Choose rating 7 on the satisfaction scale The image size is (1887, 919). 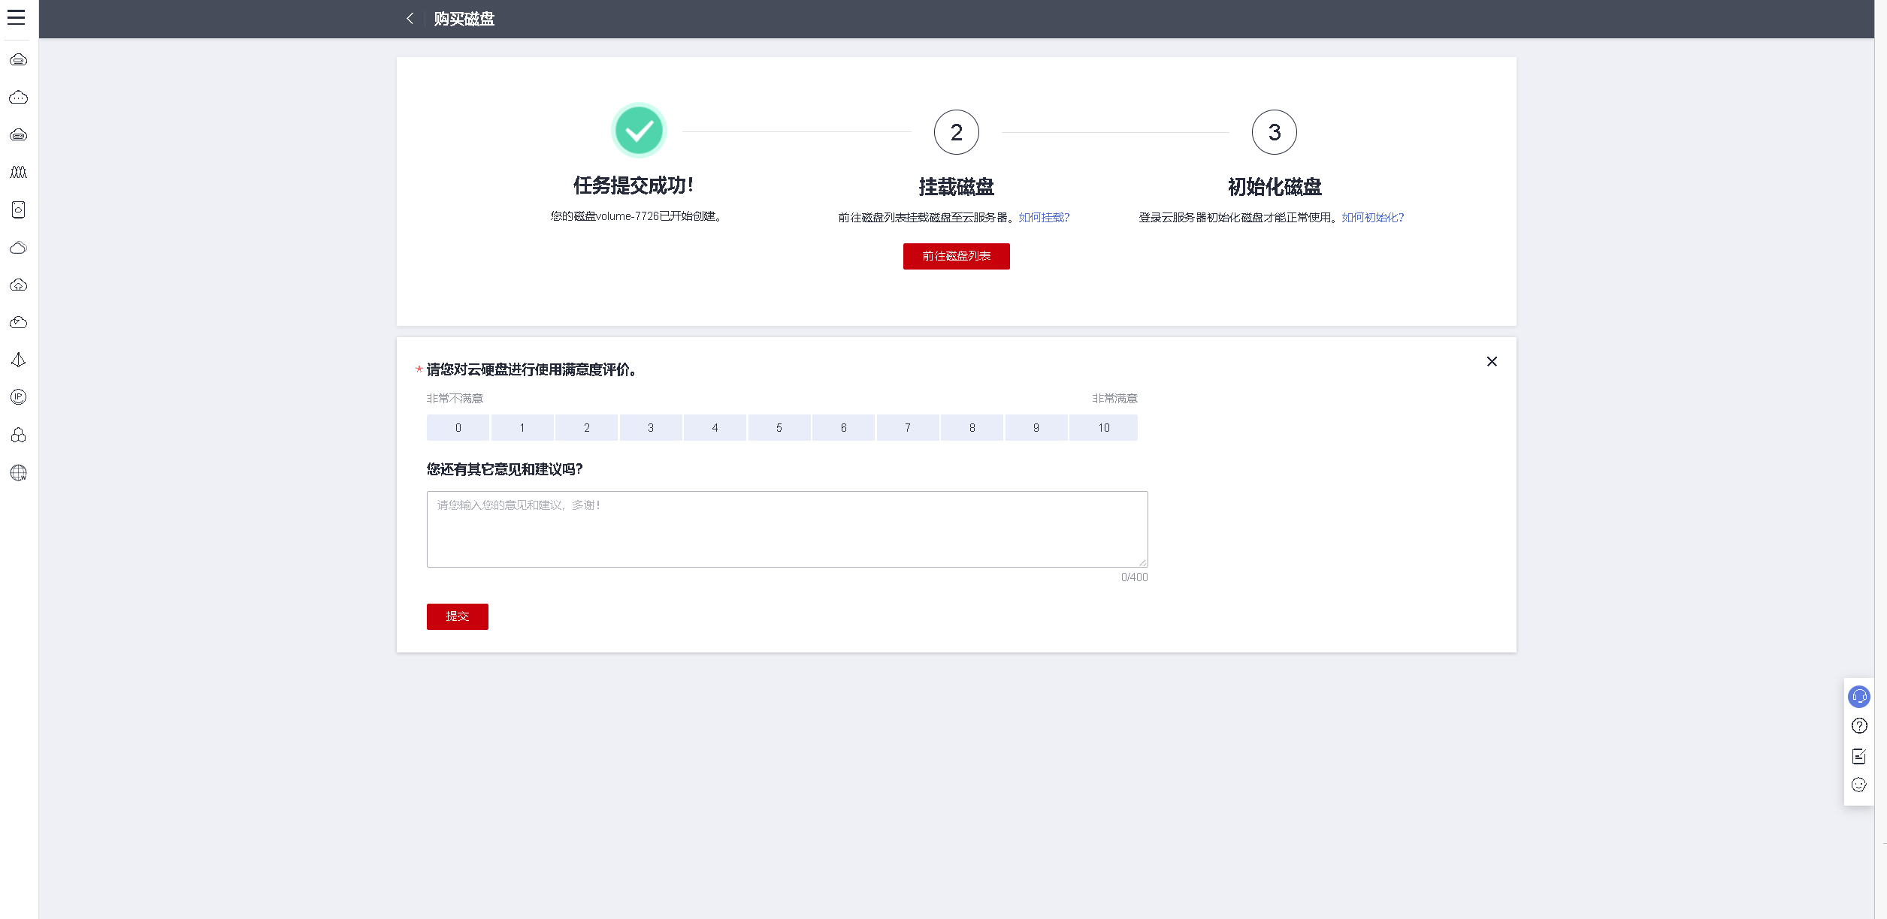907,428
